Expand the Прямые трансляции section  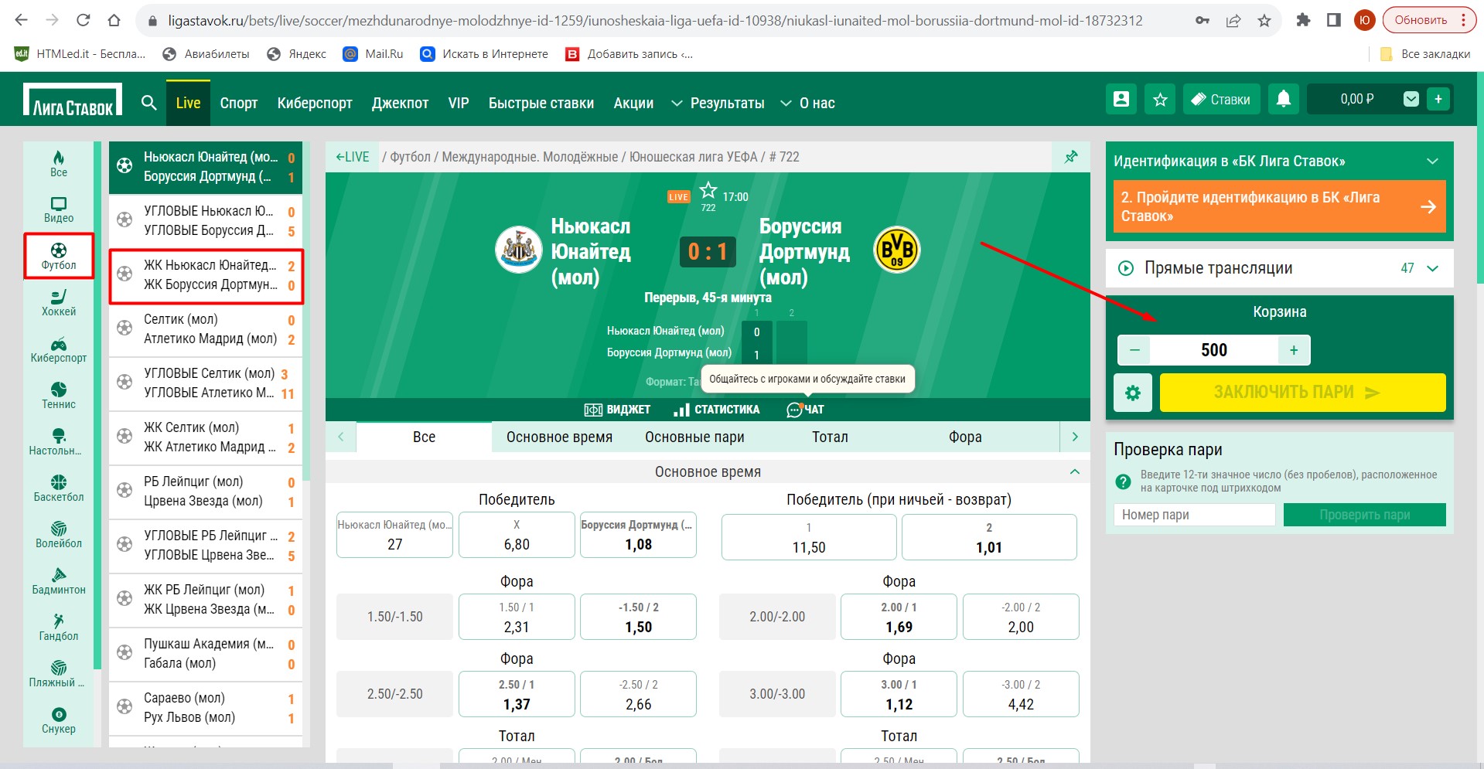(x=1432, y=268)
